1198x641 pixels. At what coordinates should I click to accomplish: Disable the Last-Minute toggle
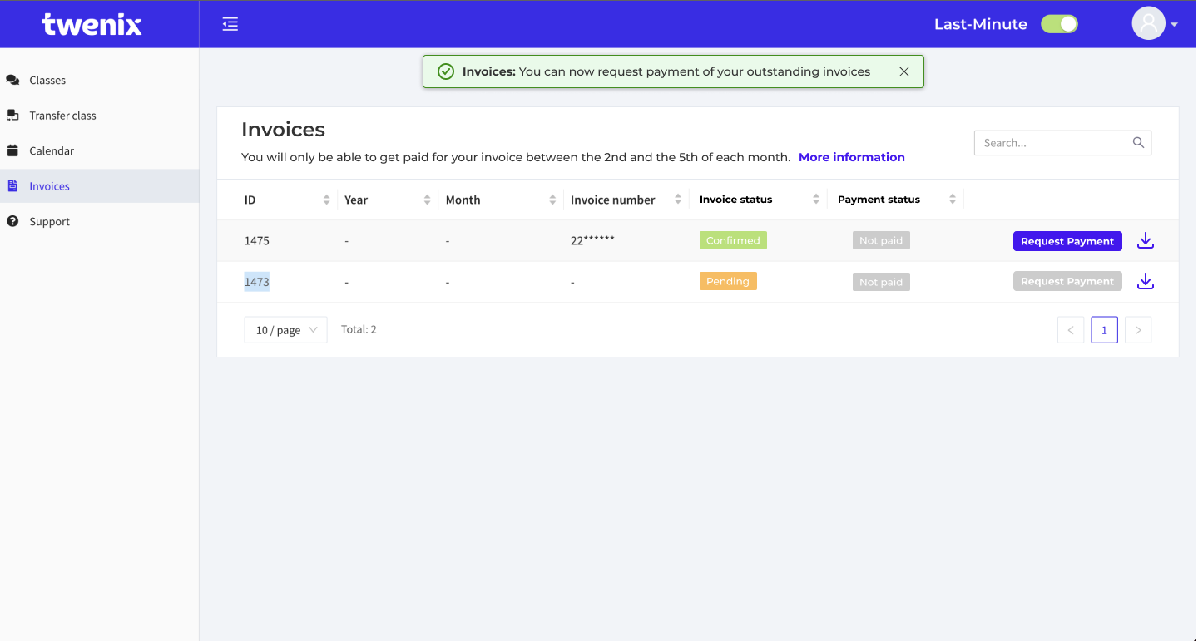click(x=1058, y=23)
